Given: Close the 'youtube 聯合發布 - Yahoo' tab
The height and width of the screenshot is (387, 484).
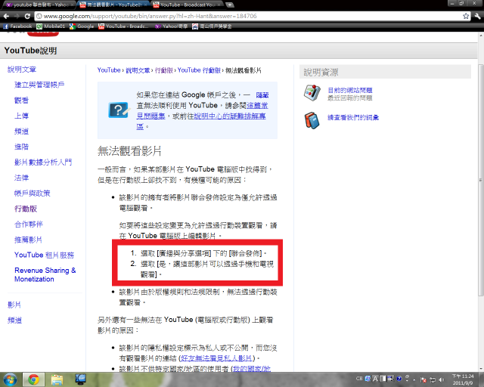Looking at the screenshot, I should pyautogui.click(x=73, y=5).
